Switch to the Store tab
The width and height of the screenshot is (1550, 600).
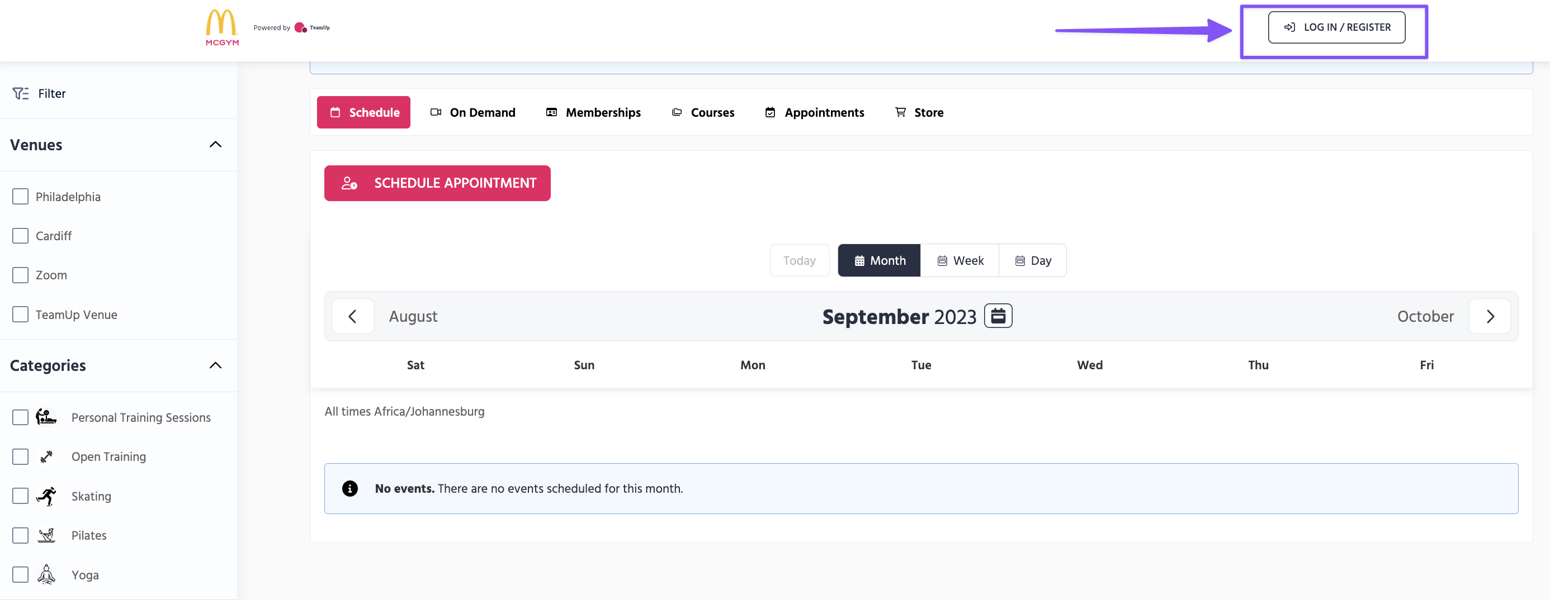(919, 112)
